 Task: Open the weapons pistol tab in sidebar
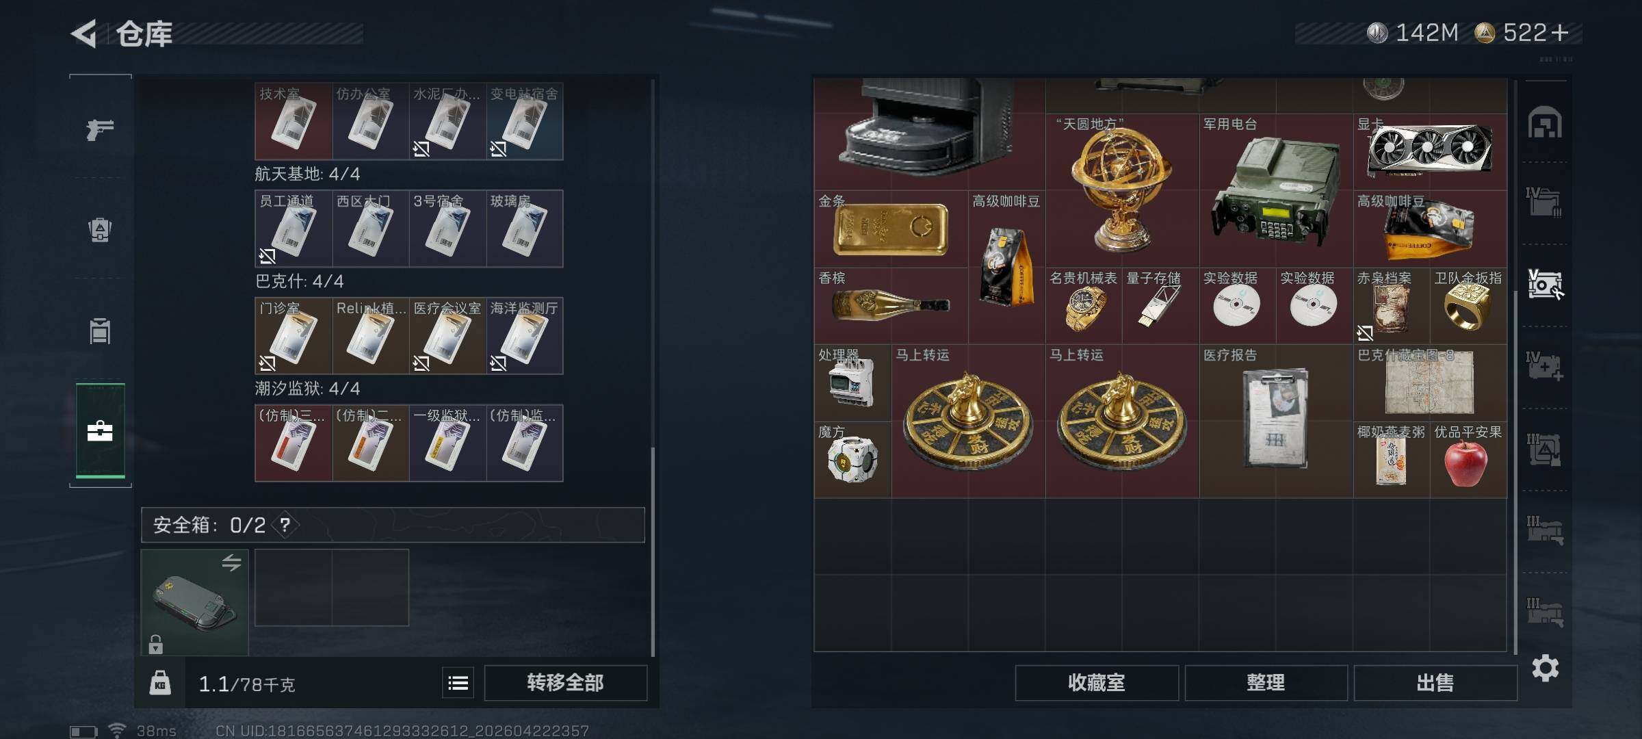pos(100,129)
